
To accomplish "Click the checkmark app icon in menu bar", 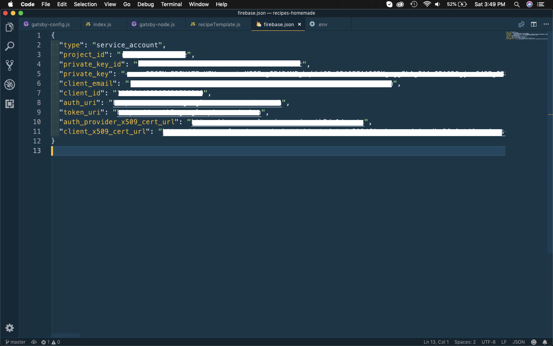I will point(389,4).
